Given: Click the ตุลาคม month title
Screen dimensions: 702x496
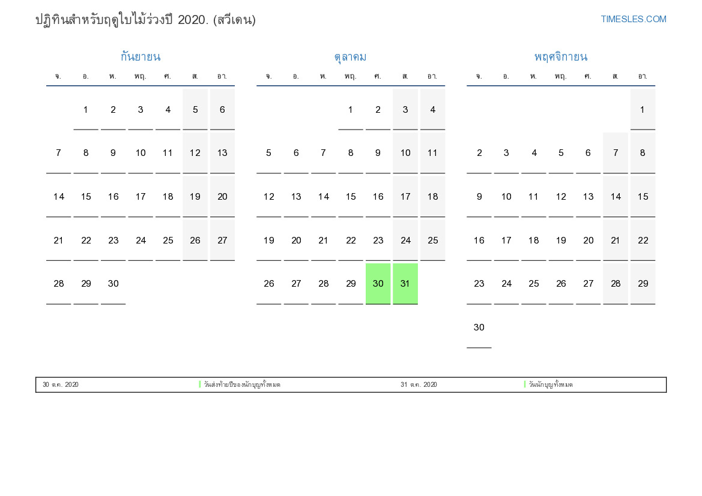Looking at the screenshot, I should [x=350, y=57].
